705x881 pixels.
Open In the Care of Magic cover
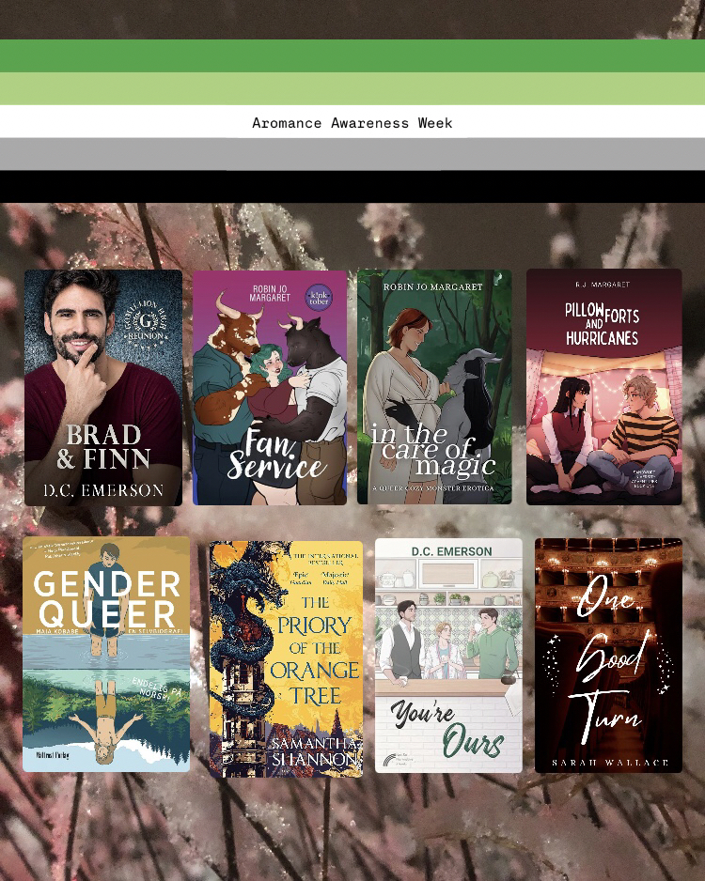pos(434,387)
